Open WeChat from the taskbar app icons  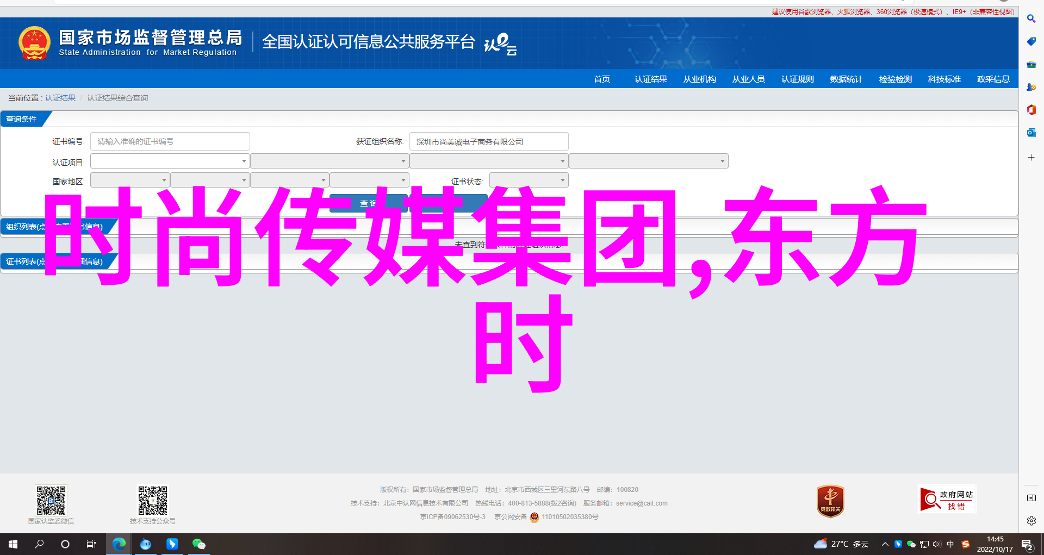(x=198, y=544)
